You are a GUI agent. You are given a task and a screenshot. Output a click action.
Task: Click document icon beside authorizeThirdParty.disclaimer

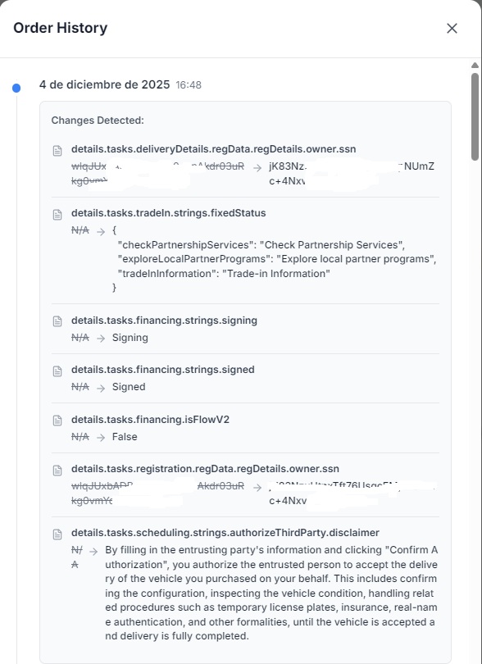(57, 534)
